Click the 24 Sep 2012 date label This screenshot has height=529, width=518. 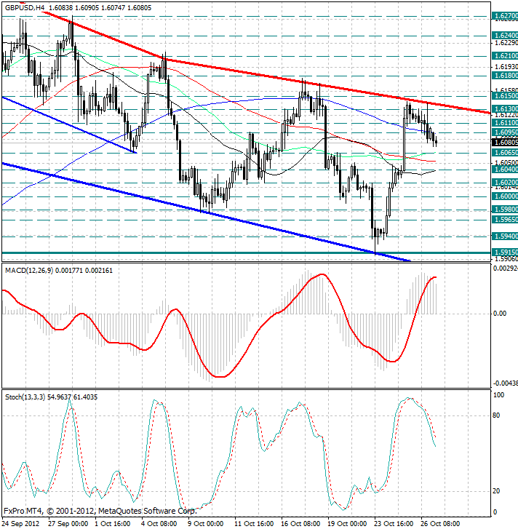pos(21,524)
